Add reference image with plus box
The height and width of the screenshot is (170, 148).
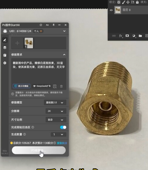click(17, 43)
